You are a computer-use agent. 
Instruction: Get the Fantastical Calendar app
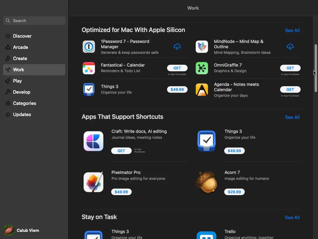[x=177, y=68]
